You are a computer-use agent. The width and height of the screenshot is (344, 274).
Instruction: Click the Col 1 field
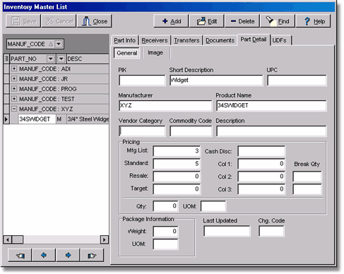261,164
